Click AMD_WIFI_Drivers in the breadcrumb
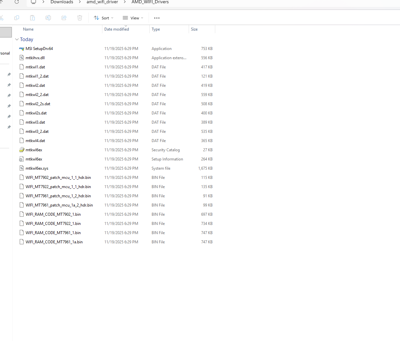 (150, 2)
